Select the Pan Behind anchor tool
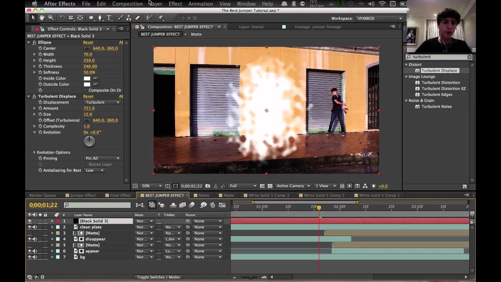 click(x=80, y=18)
